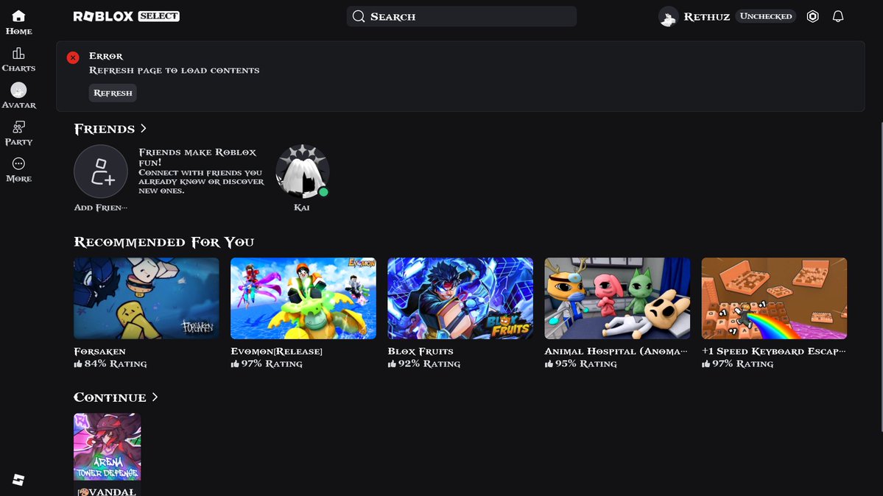Open the Arena Tower Defense thumbnail
Screen dimensions: 883x496
[107, 447]
